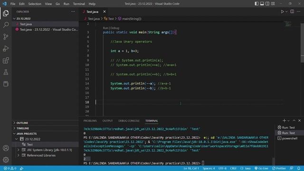Switch to the Output panel tab

(x=108, y=121)
